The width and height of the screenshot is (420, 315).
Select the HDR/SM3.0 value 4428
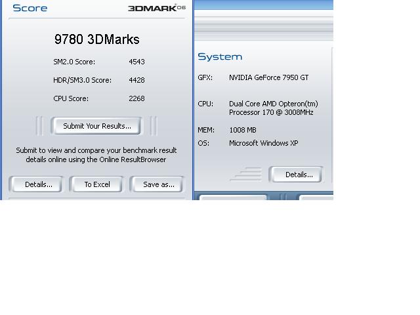click(136, 80)
